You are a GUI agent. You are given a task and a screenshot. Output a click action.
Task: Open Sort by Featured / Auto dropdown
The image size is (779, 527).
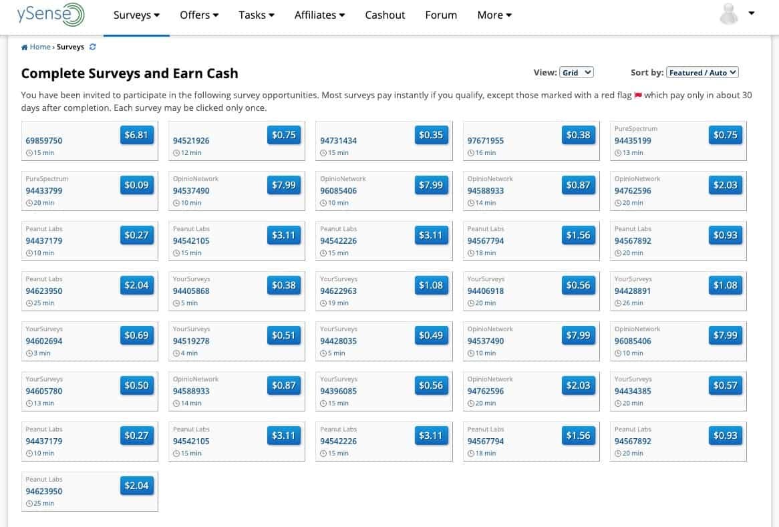(702, 73)
